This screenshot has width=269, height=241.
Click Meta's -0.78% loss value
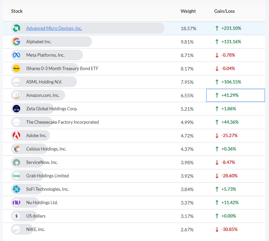[x=228, y=55]
